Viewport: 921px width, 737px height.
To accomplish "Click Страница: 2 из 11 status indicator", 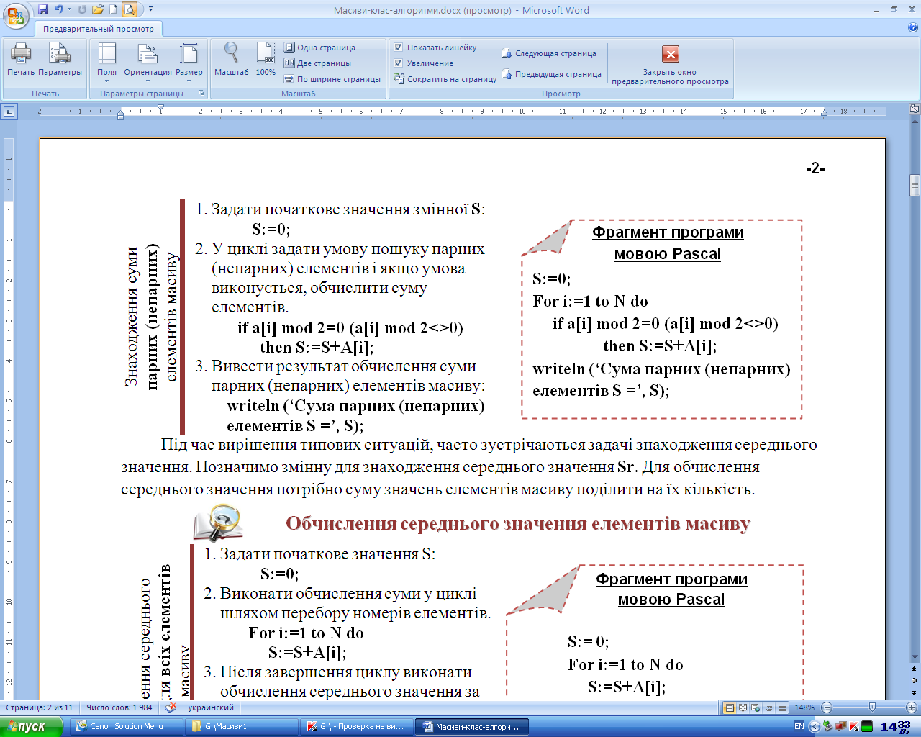I will pos(40,707).
